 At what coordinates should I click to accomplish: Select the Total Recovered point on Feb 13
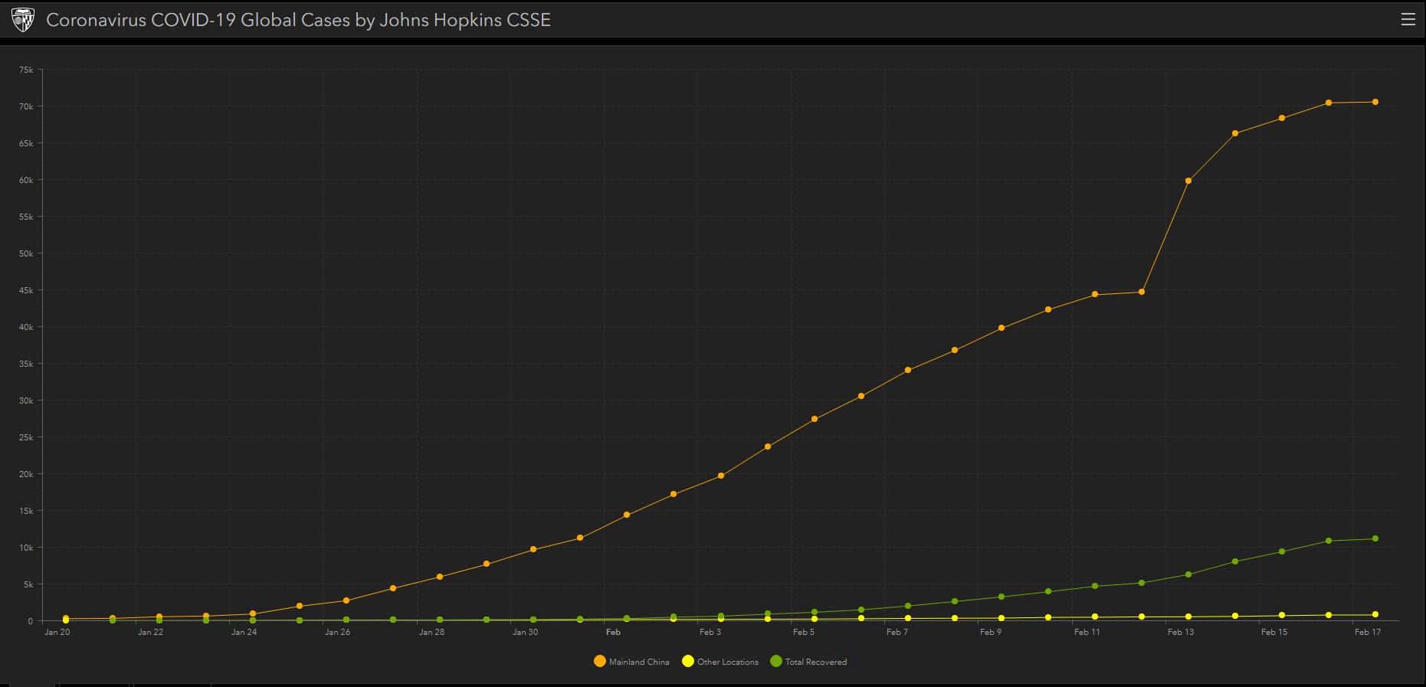click(1188, 575)
